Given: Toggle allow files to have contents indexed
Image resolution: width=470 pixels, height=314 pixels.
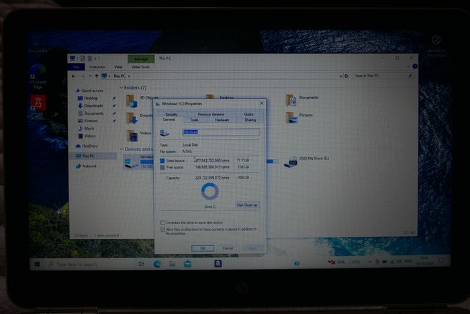Looking at the screenshot, I should coord(162,230).
